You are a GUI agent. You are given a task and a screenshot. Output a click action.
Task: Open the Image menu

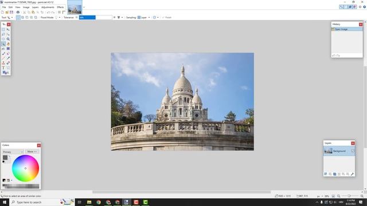point(26,7)
